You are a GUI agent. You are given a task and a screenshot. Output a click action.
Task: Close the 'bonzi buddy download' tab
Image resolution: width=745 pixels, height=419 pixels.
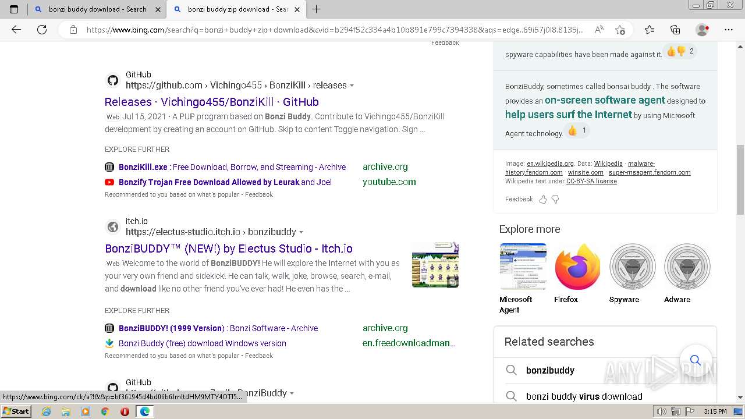(158, 9)
